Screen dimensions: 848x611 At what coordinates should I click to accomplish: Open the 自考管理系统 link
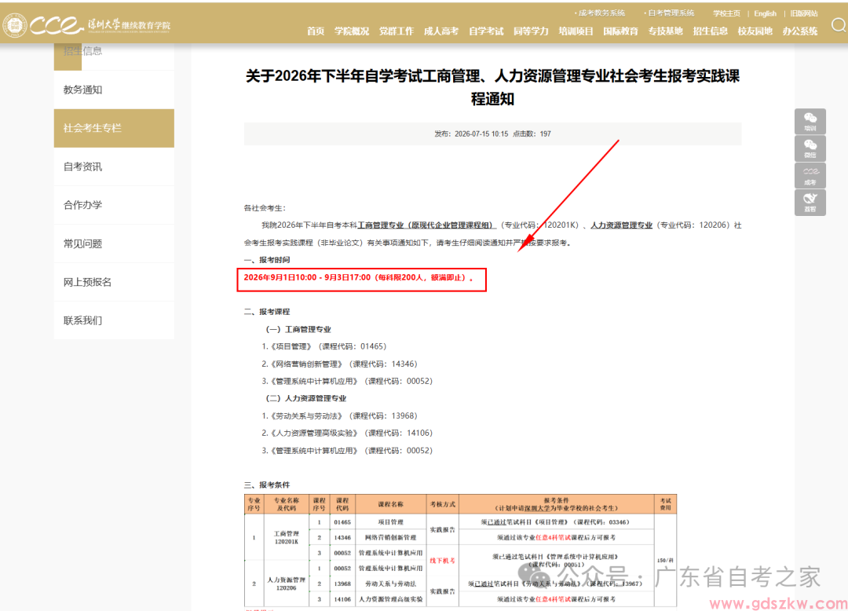point(671,13)
